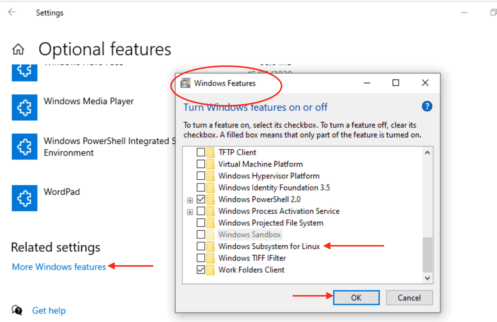497x322 pixels.
Task: Click the WordPad feature icon
Action: (25, 198)
